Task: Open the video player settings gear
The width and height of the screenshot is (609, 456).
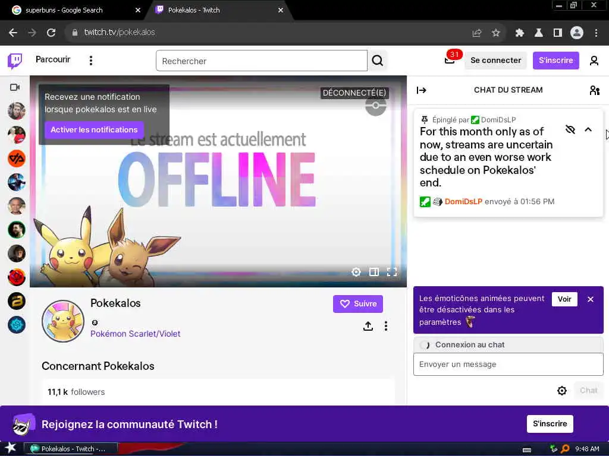Action: pyautogui.click(x=356, y=272)
